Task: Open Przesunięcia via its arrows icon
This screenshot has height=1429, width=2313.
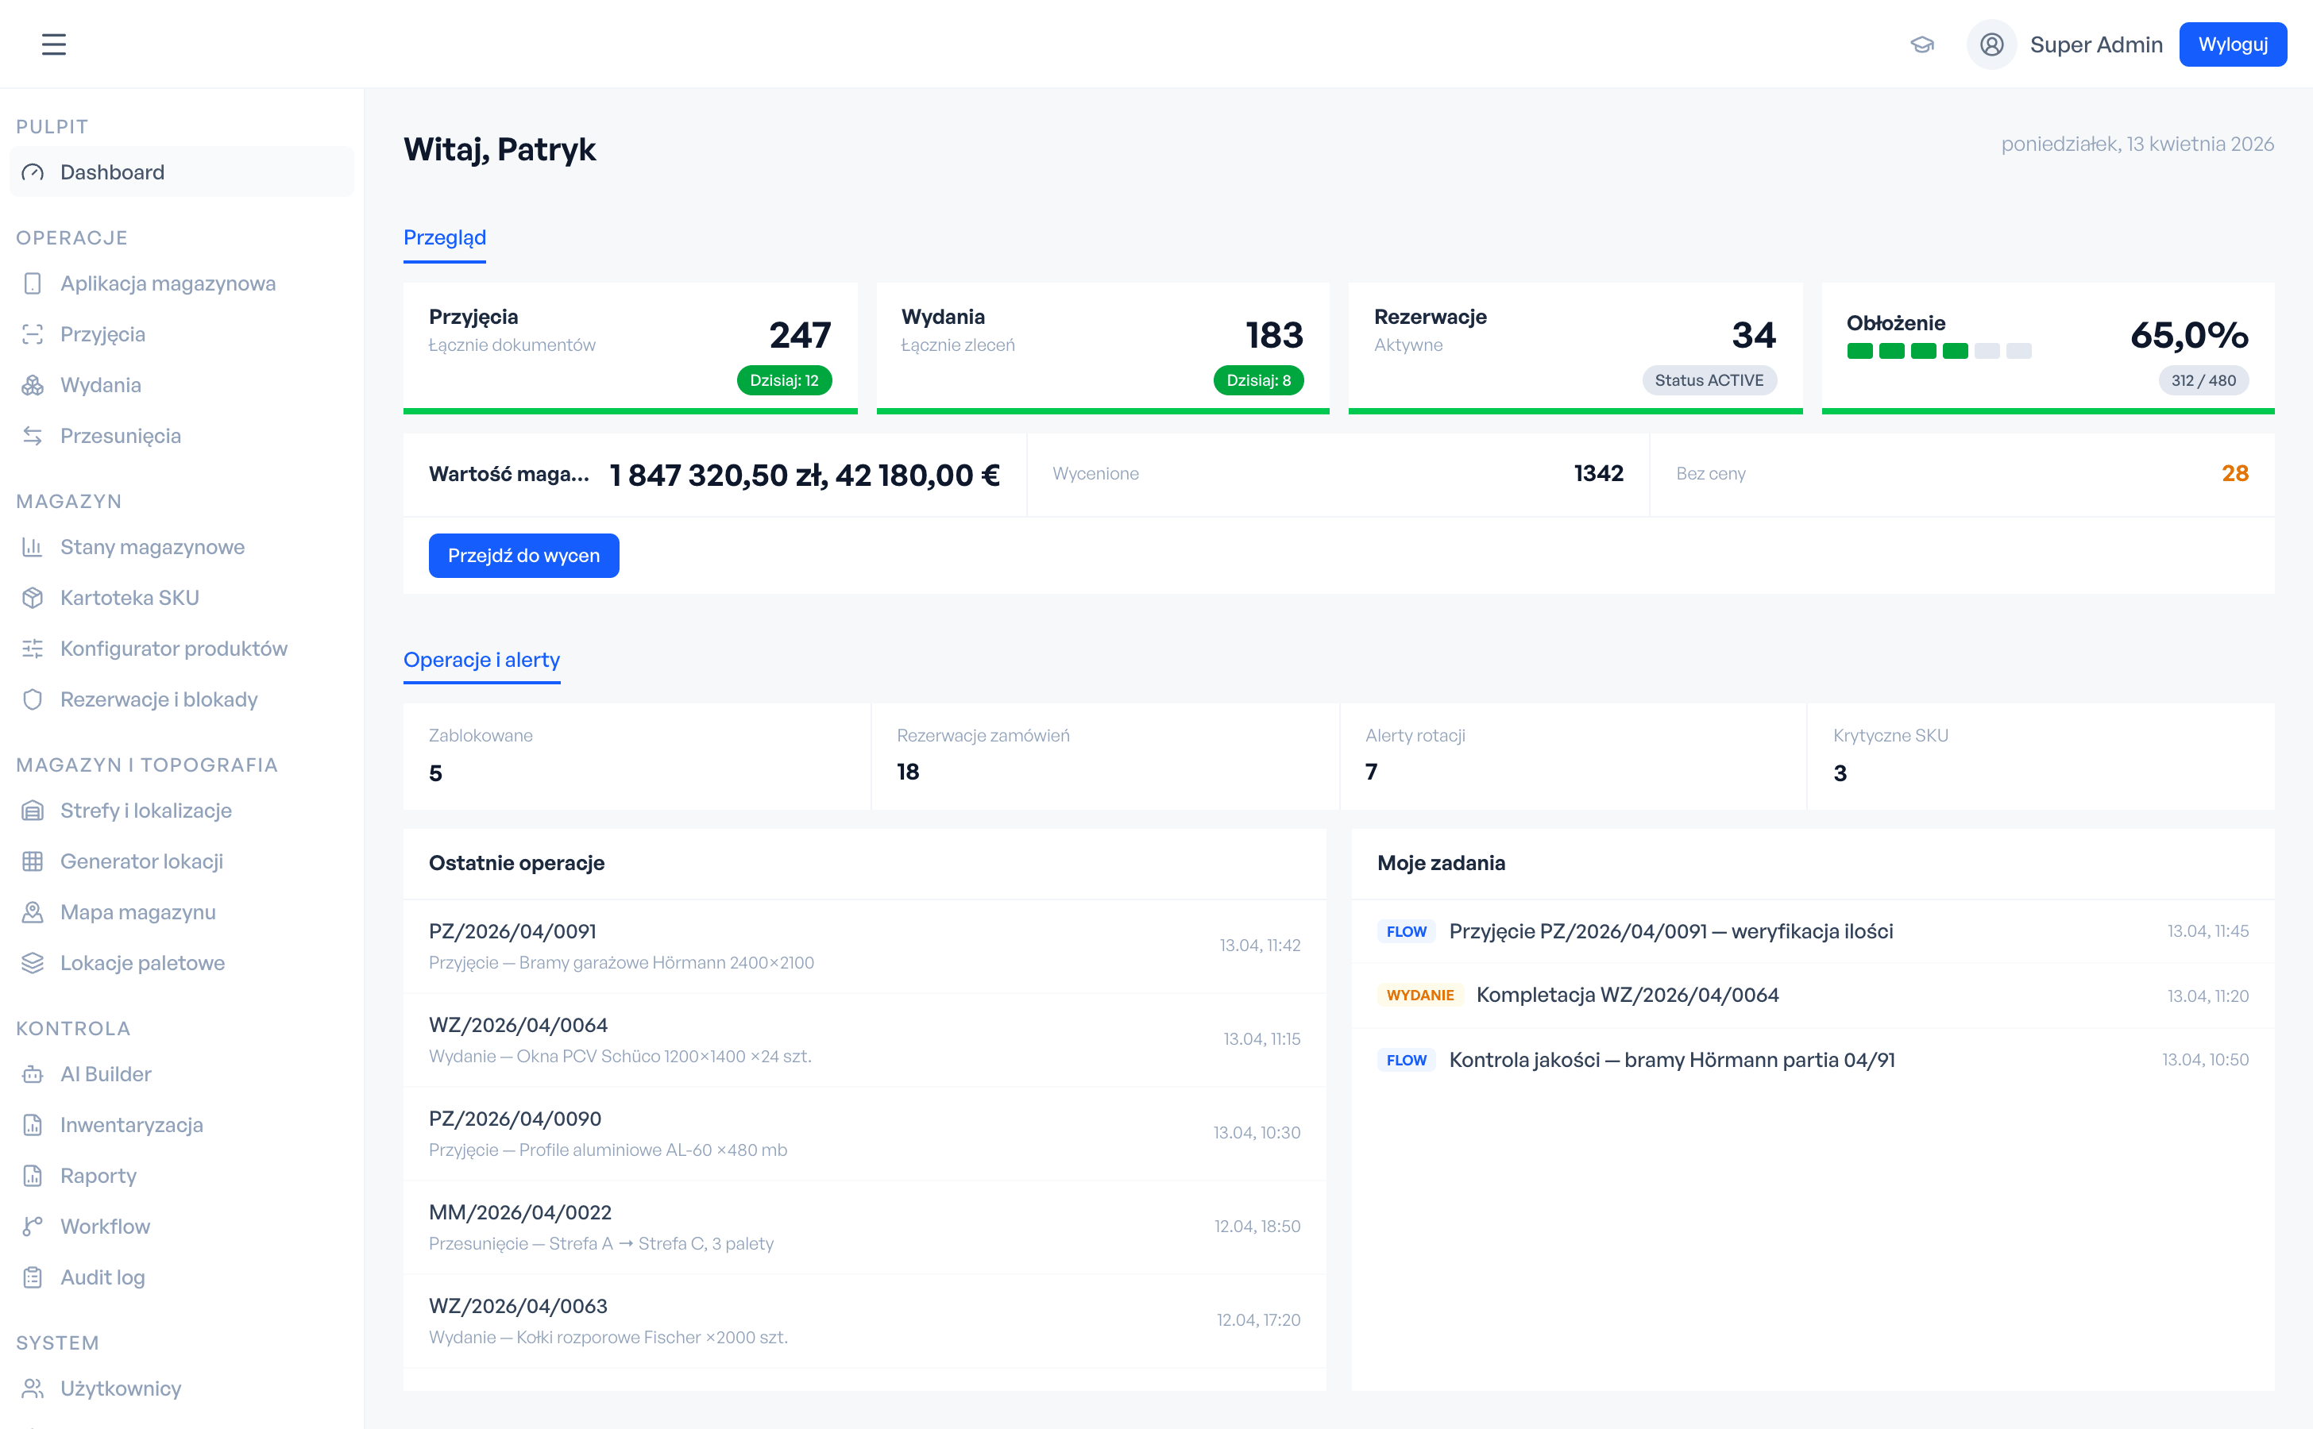Action: [33, 436]
